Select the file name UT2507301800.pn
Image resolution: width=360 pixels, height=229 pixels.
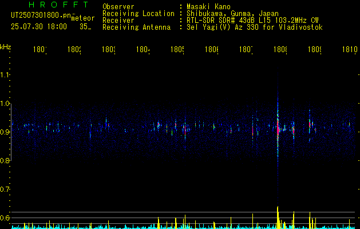41,15
